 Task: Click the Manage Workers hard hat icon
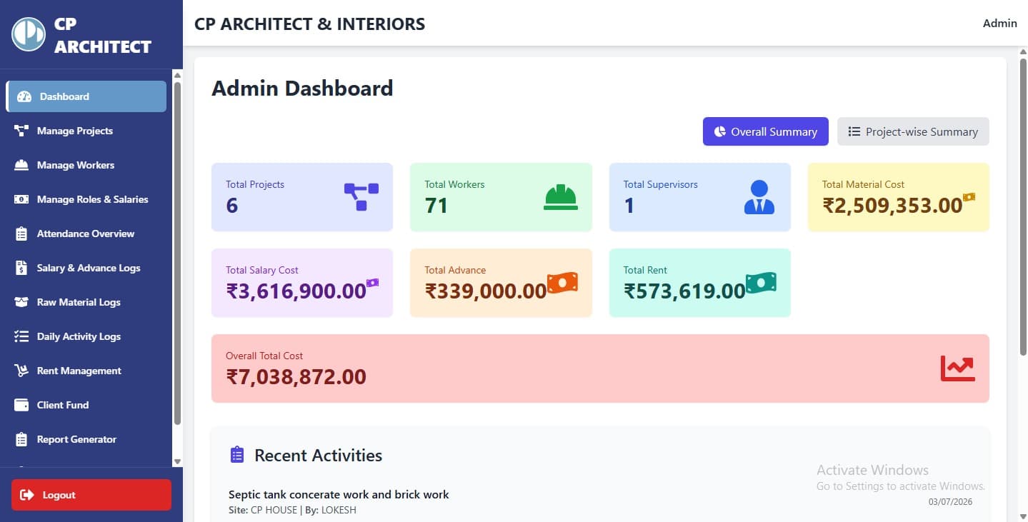click(x=21, y=165)
